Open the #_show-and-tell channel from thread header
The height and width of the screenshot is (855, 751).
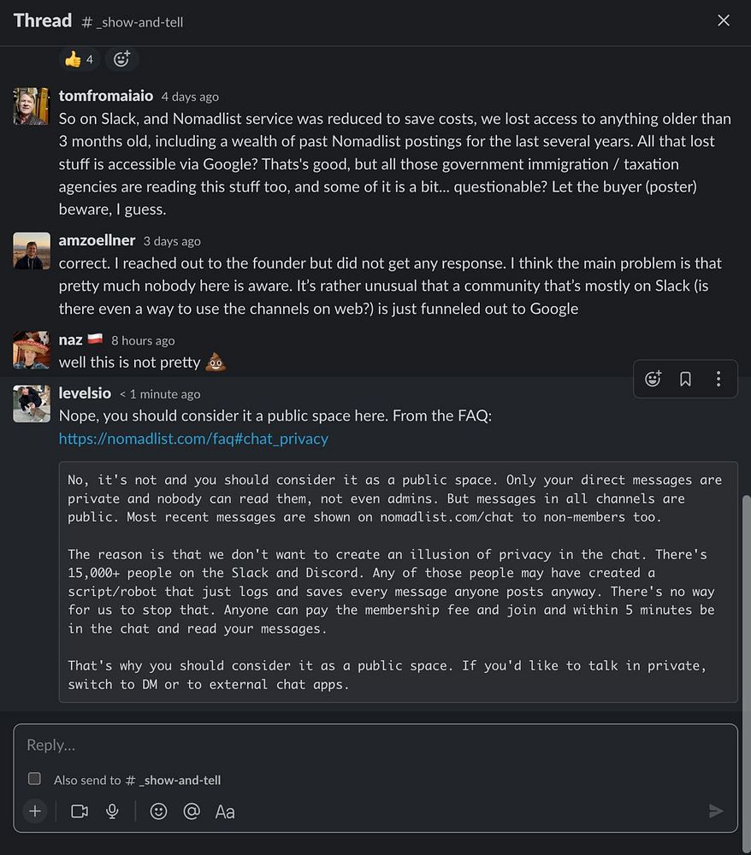[x=133, y=22]
